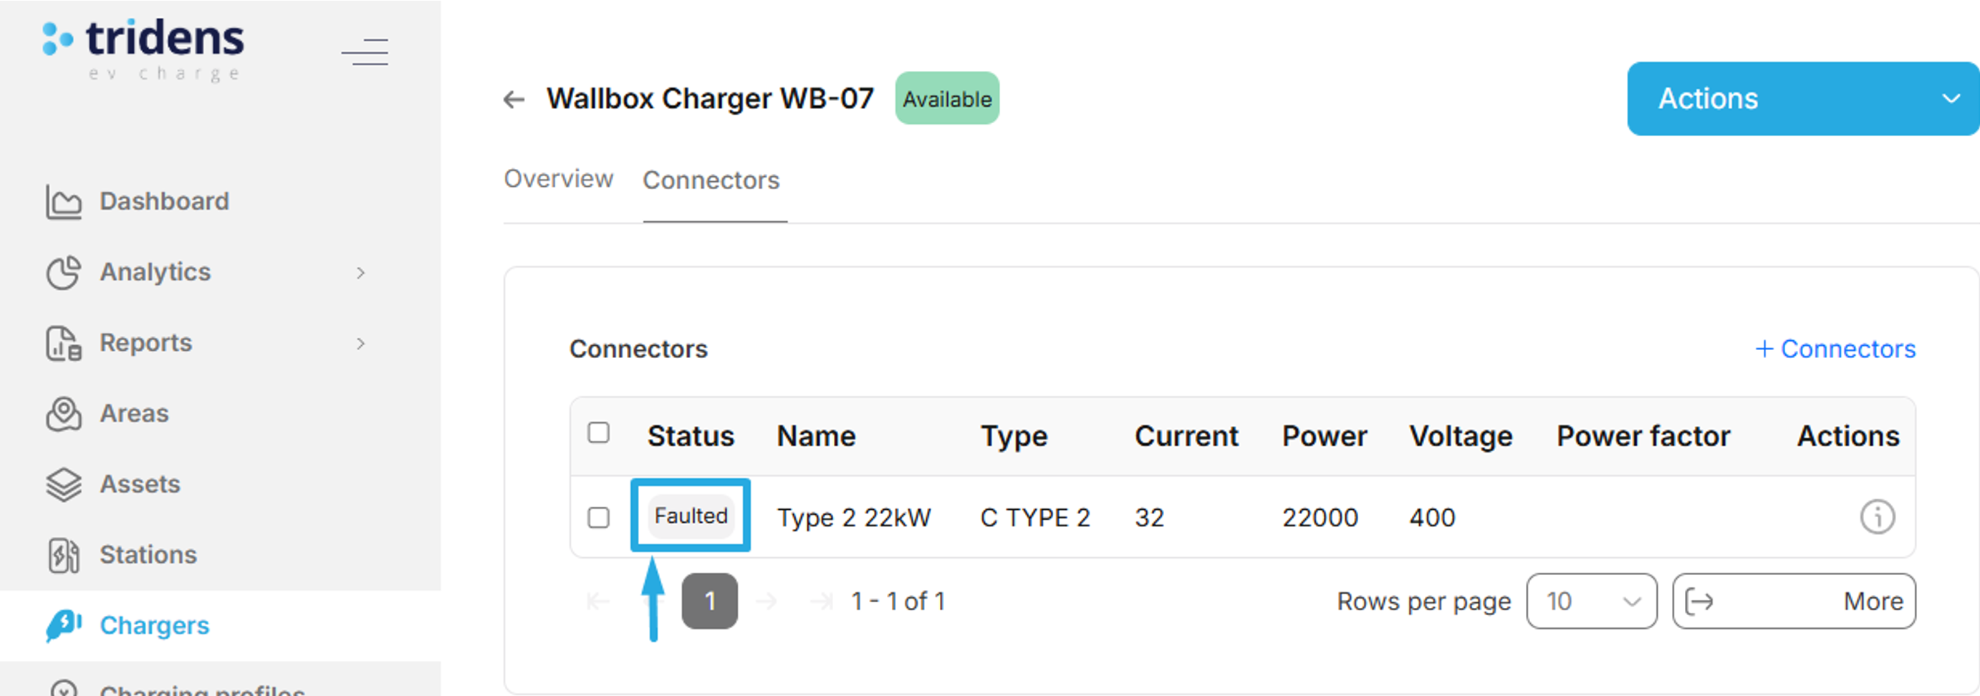The height and width of the screenshot is (696, 1980).
Task: Check the Type 2 22kW row checkbox
Action: [x=599, y=517]
